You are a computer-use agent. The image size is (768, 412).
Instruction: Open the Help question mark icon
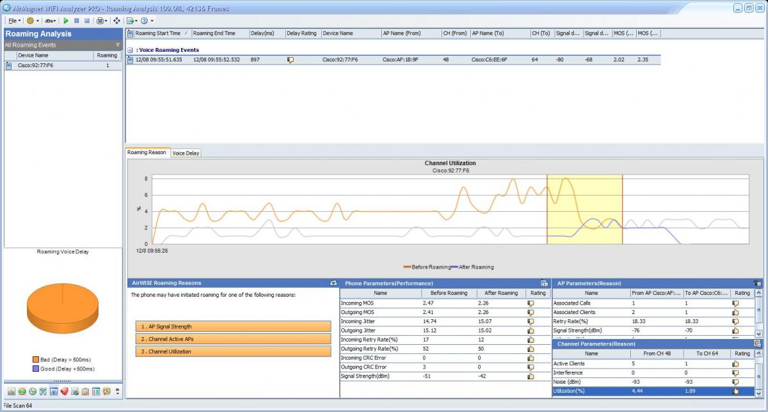tap(145, 20)
